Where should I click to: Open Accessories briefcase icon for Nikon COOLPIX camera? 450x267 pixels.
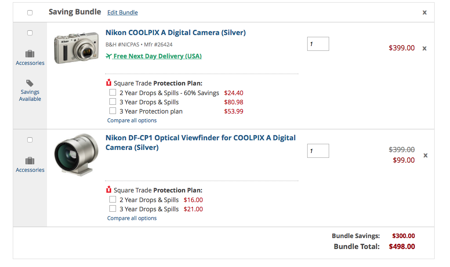pyautogui.click(x=30, y=54)
